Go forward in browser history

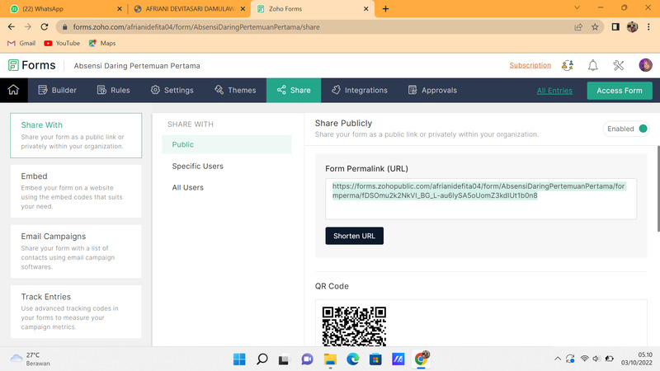point(28,27)
